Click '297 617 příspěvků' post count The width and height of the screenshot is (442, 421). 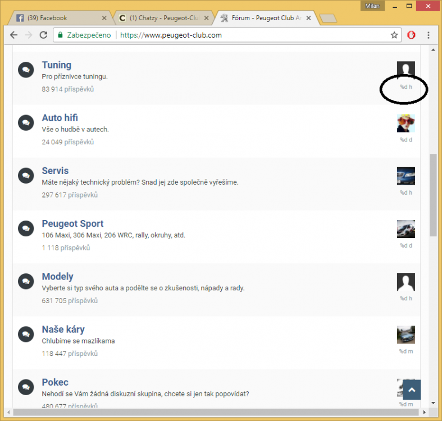(x=70, y=195)
